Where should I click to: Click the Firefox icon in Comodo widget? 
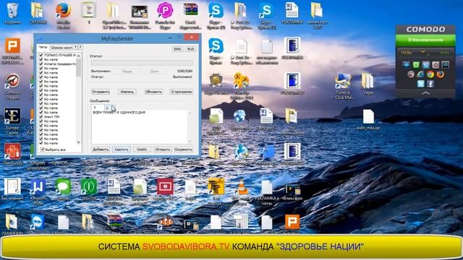(x=441, y=74)
